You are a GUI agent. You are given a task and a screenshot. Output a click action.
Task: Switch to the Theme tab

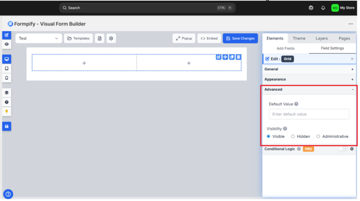[299, 38]
